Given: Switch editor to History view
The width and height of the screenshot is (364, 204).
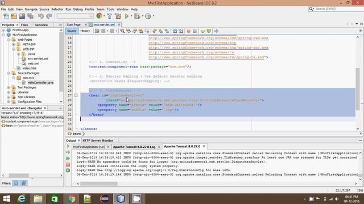Looking at the screenshot, I should tap(85, 31).
